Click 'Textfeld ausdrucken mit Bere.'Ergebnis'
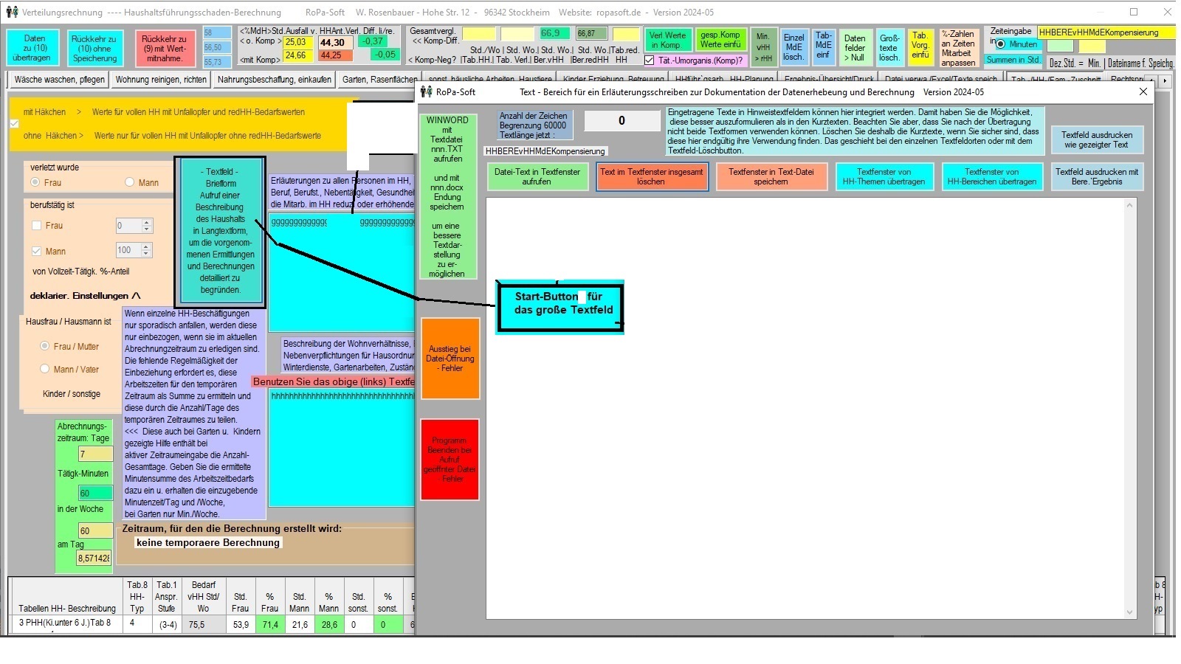 [x=1096, y=177]
